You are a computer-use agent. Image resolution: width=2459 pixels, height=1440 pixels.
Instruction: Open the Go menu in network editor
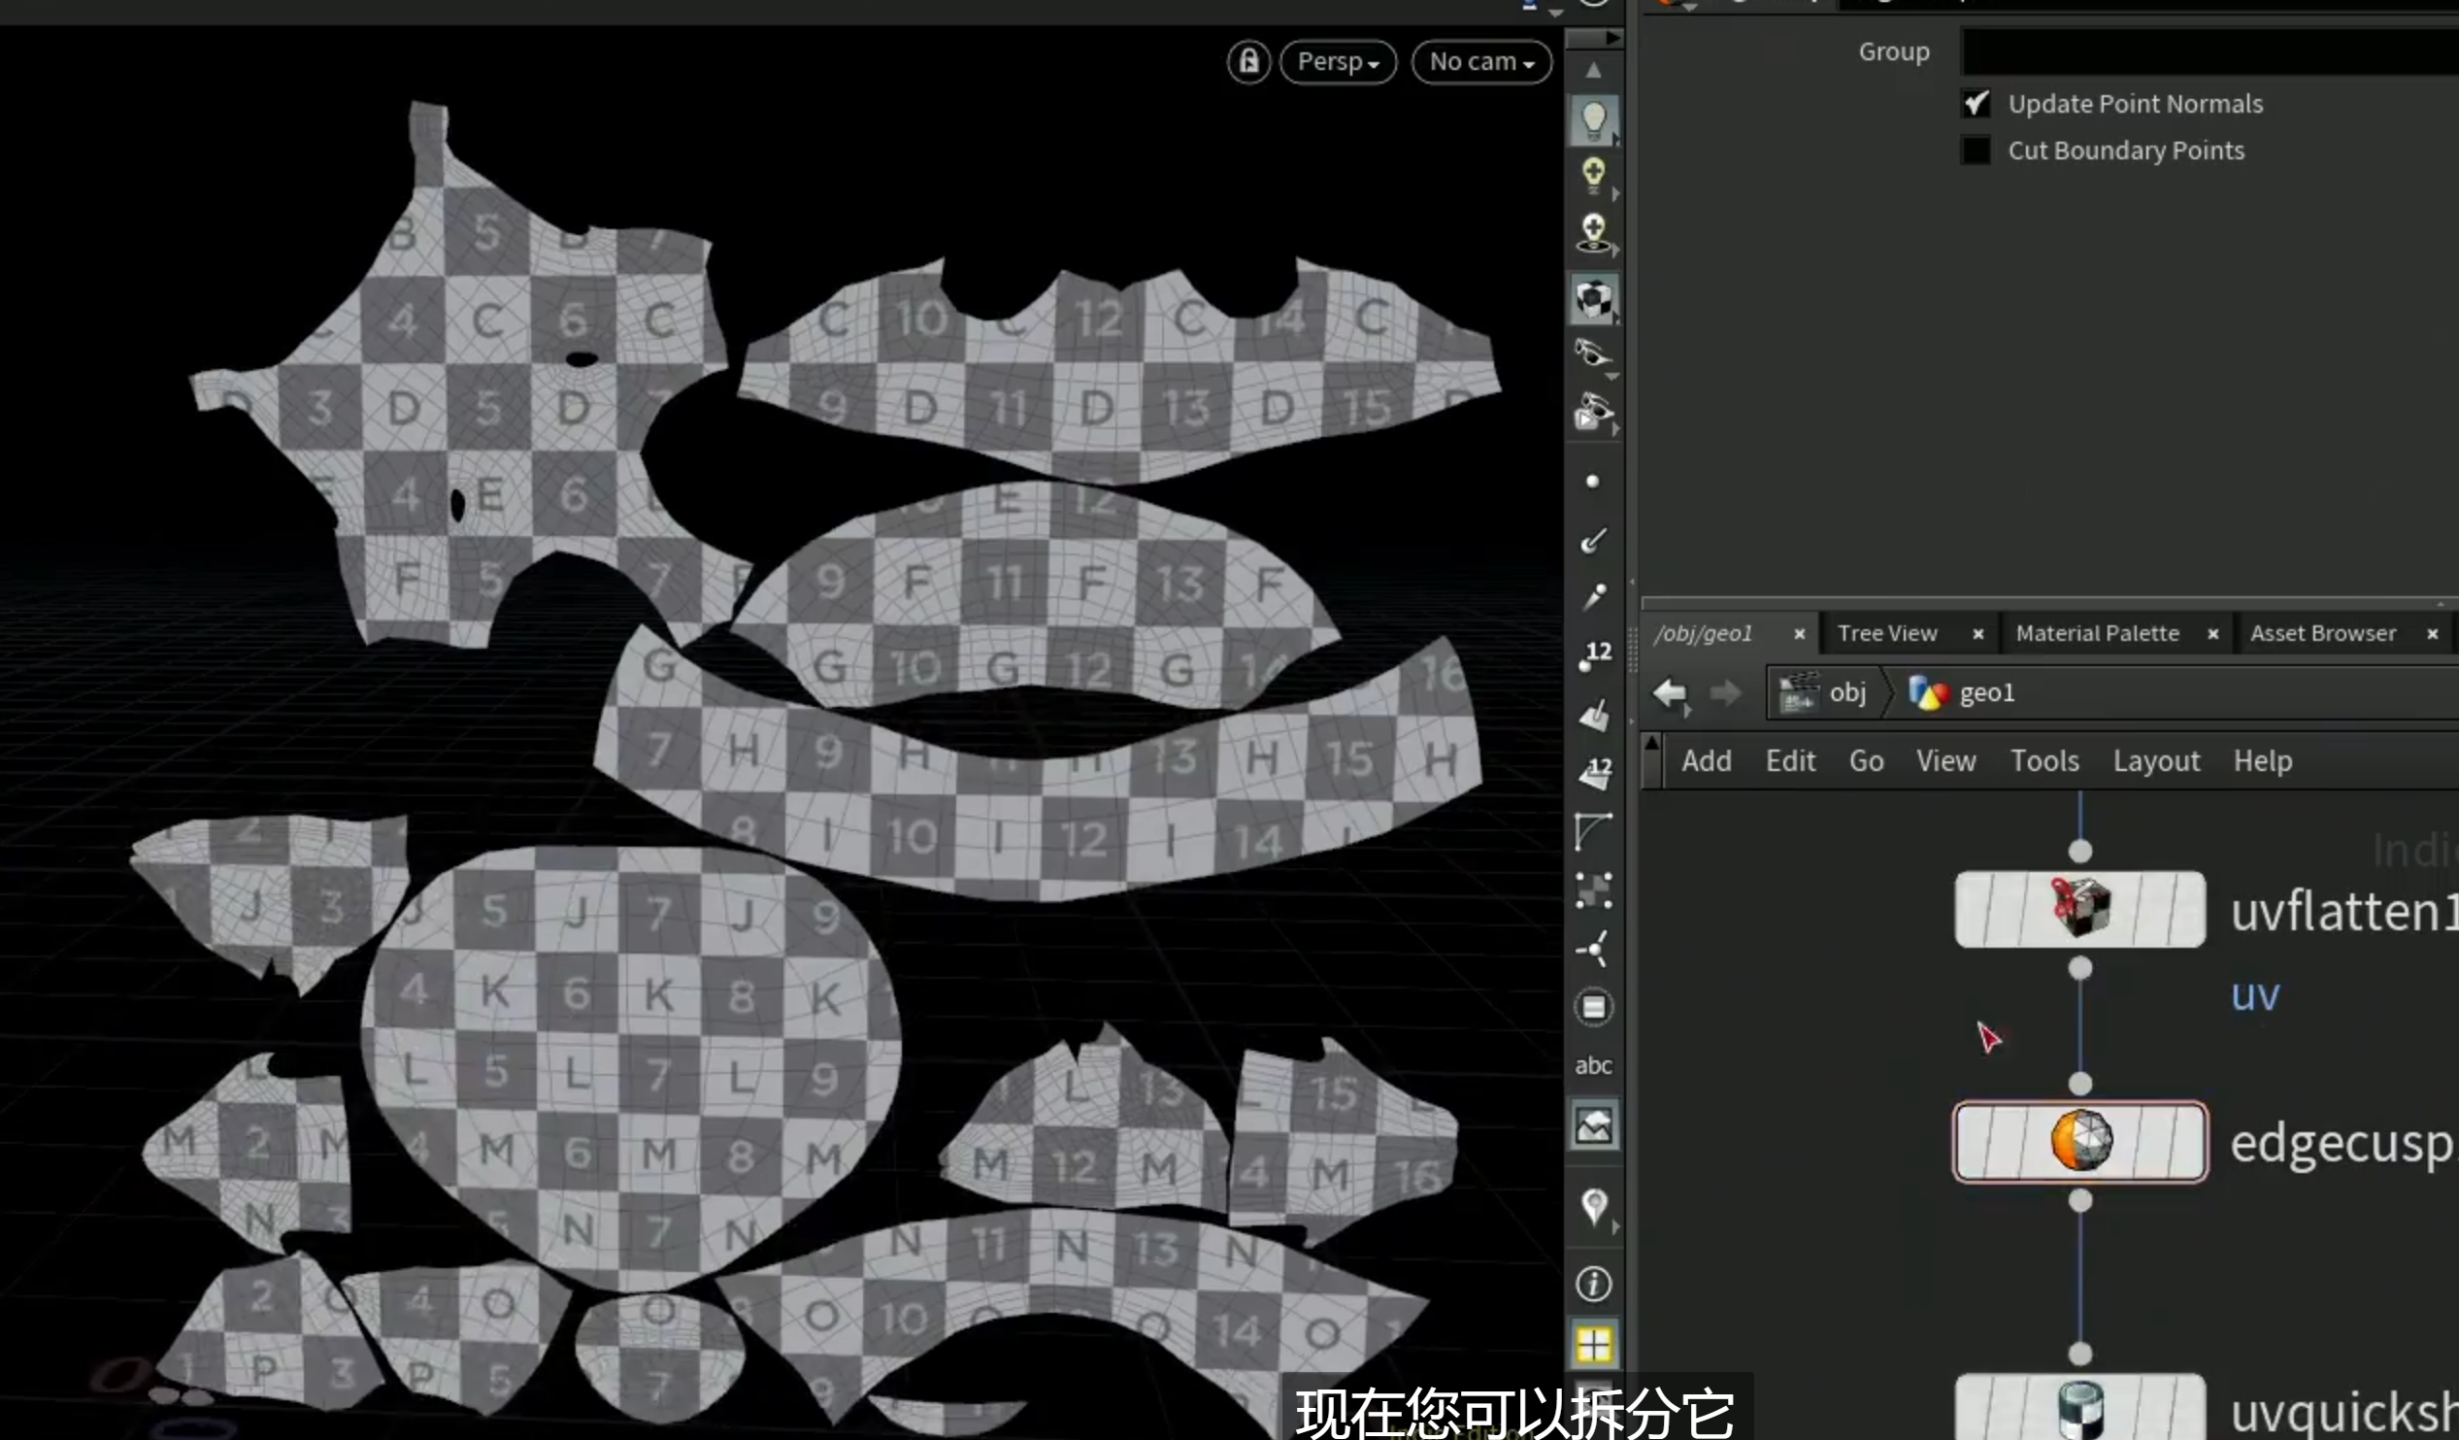tap(1866, 761)
